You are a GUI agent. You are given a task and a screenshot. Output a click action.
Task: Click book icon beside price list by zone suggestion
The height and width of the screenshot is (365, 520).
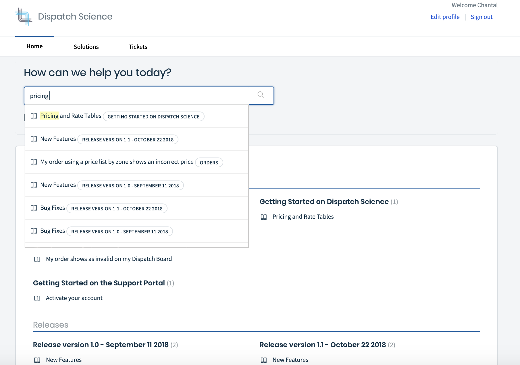tap(34, 162)
